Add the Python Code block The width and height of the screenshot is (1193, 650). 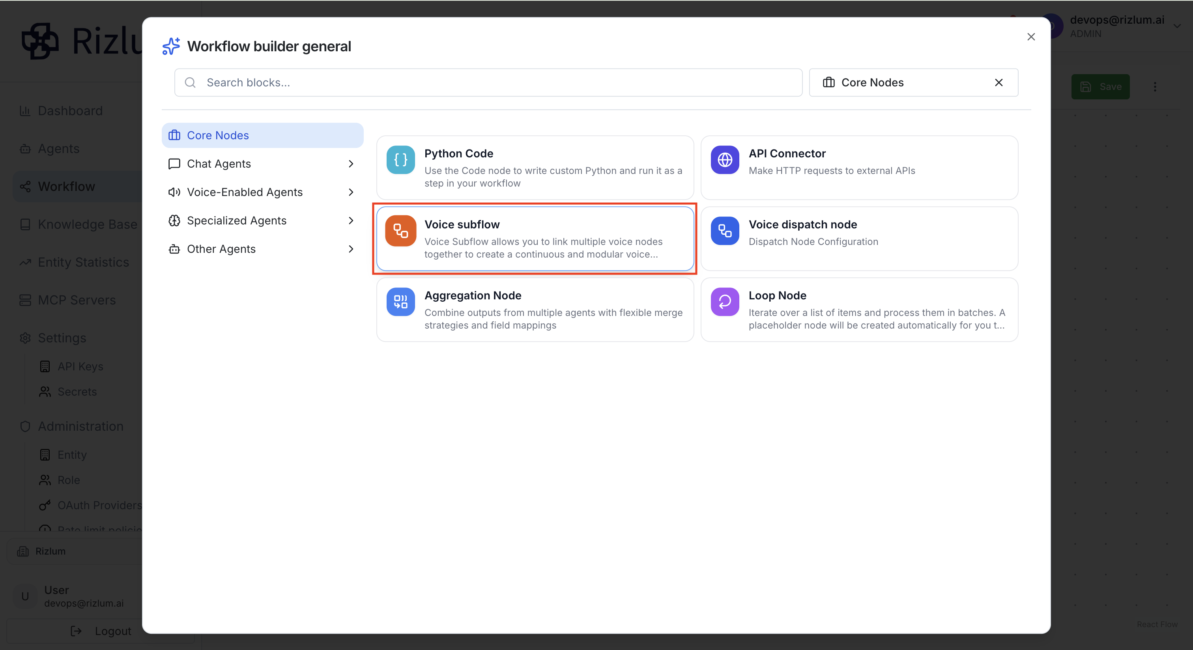coord(535,168)
